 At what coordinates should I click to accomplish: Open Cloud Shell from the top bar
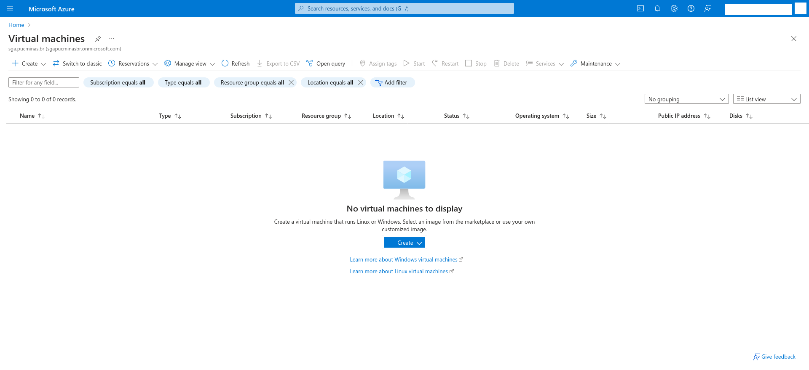point(640,8)
